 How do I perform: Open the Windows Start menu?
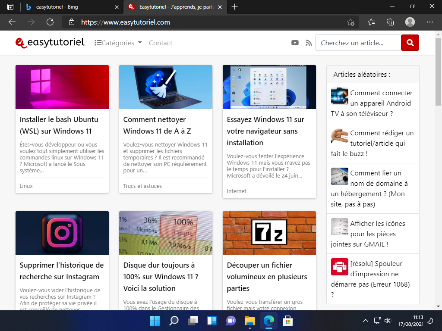(155, 321)
